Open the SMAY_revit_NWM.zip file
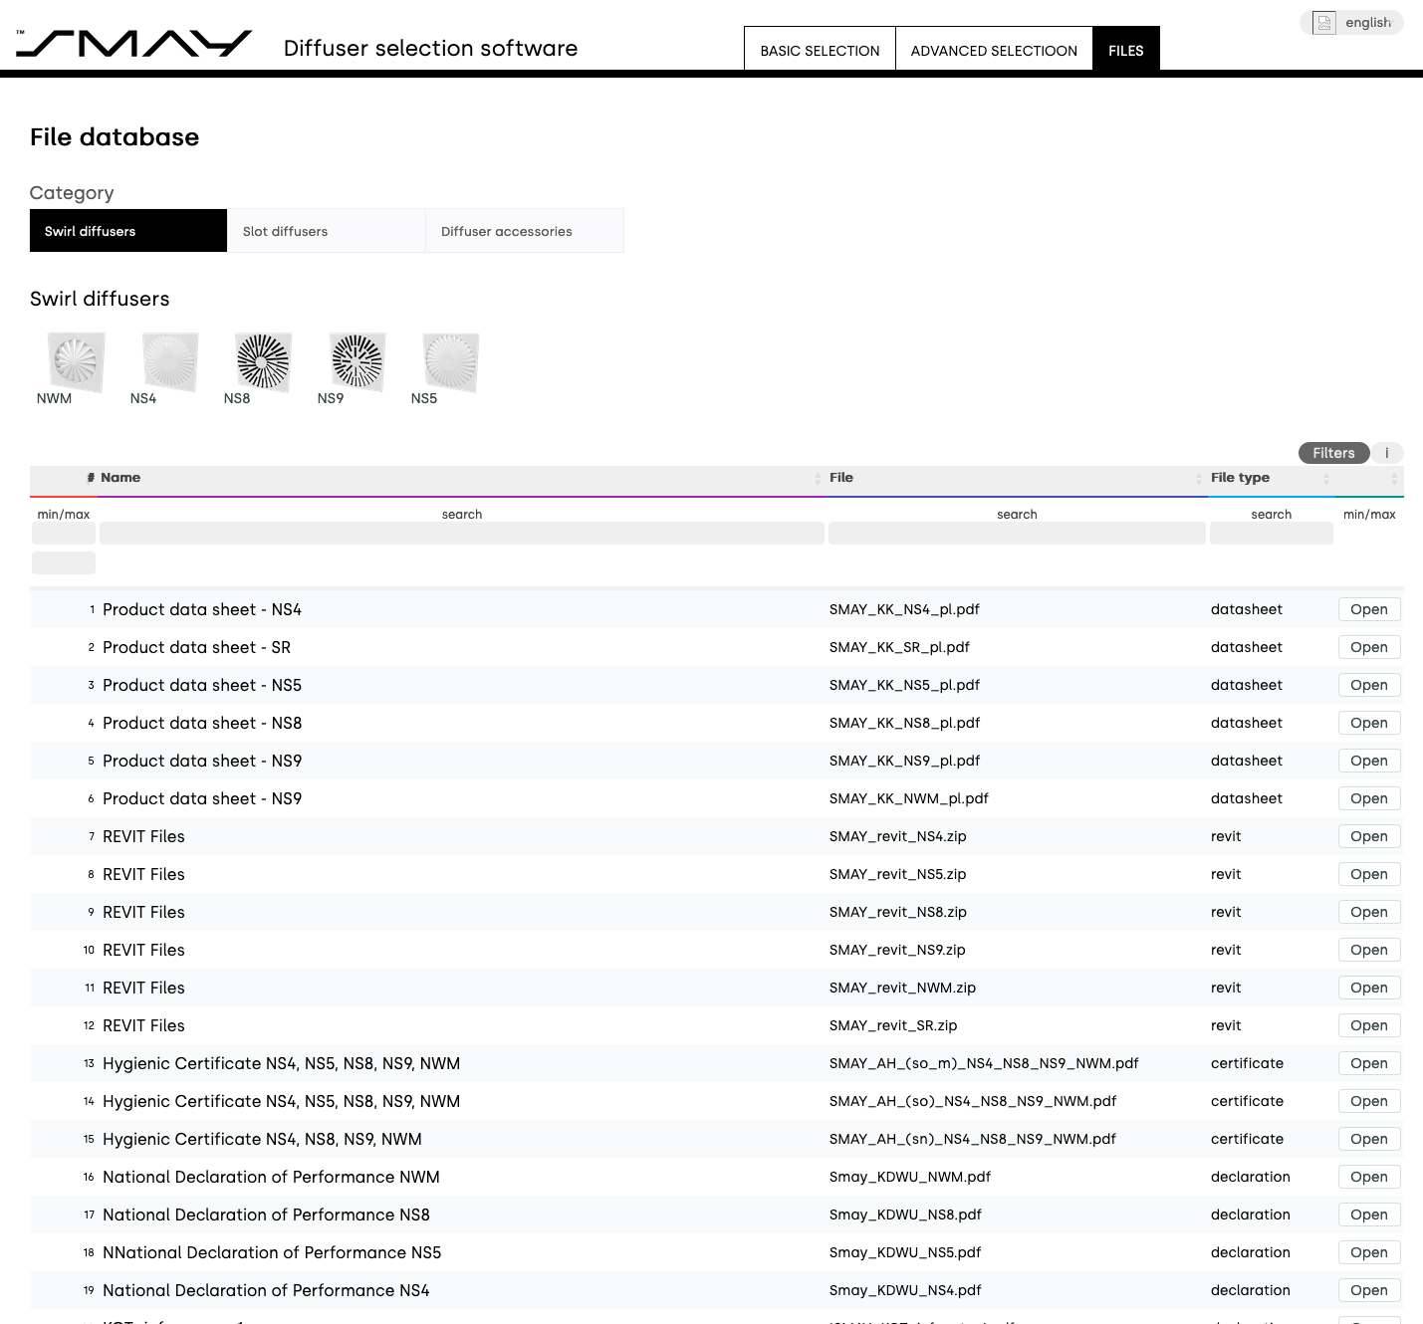This screenshot has width=1423, height=1324. (x=1369, y=988)
